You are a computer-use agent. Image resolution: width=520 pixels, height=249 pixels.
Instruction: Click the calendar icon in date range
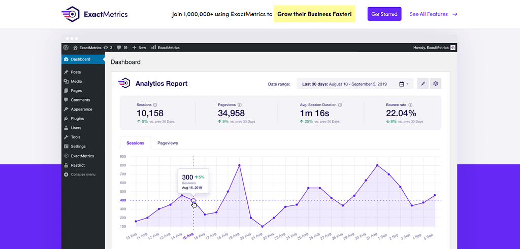pos(401,84)
